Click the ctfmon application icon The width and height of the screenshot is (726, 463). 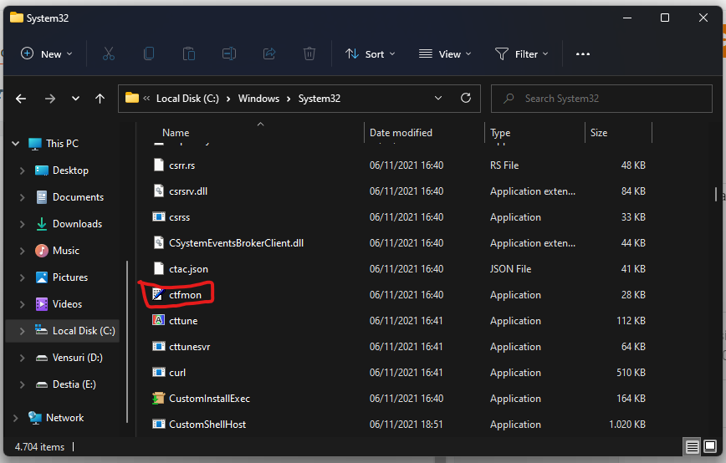click(158, 295)
